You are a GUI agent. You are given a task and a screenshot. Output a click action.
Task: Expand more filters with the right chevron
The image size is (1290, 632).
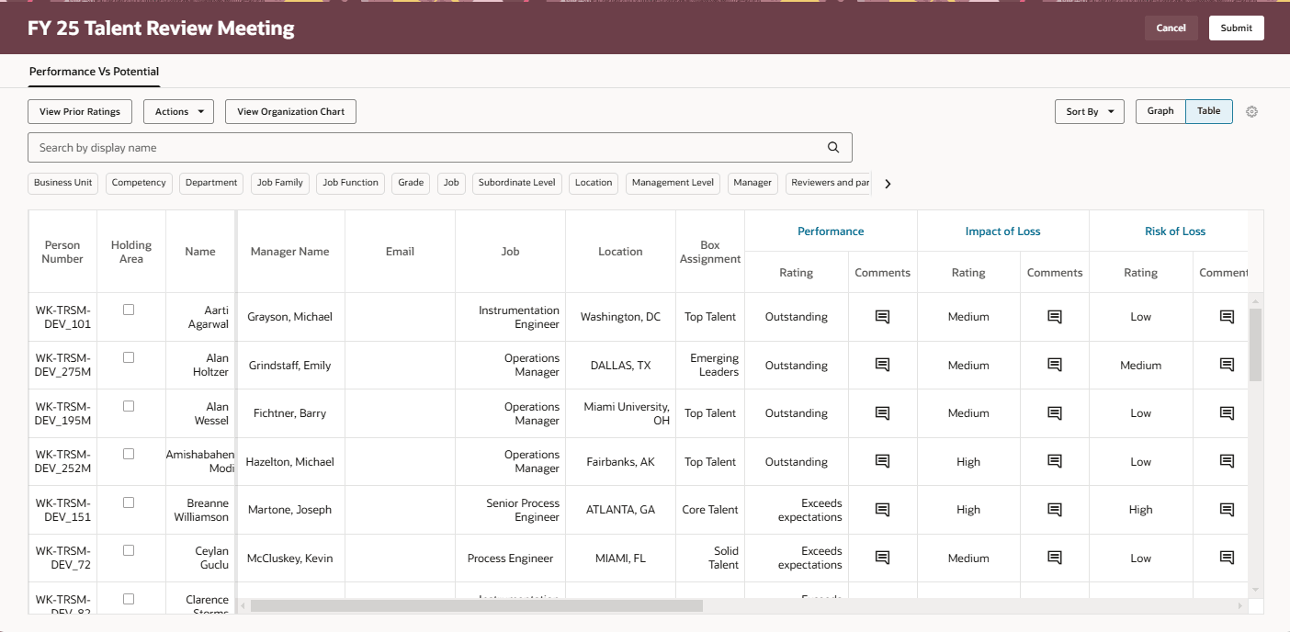887,183
